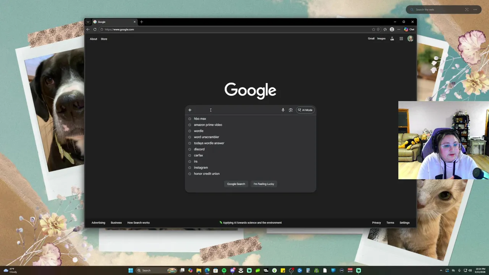489x275 pixels.
Task: Select the word unscrambler suggestion
Action: tap(251, 137)
